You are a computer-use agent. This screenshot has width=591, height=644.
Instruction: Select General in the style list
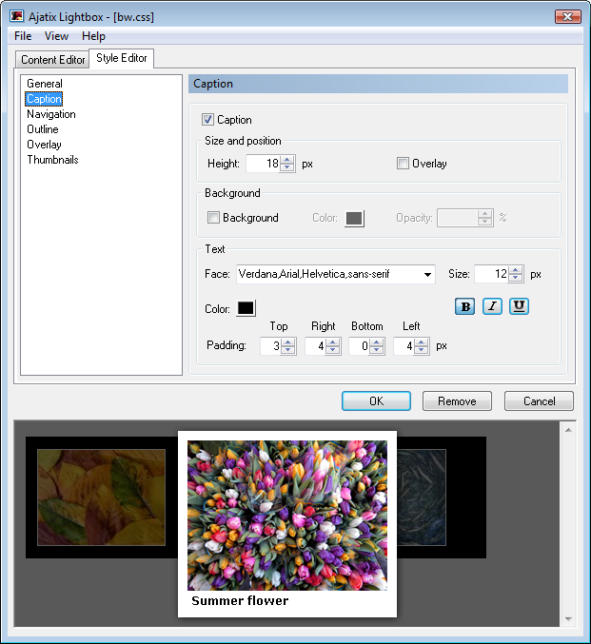pyautogui.click(x=45, y=84)
